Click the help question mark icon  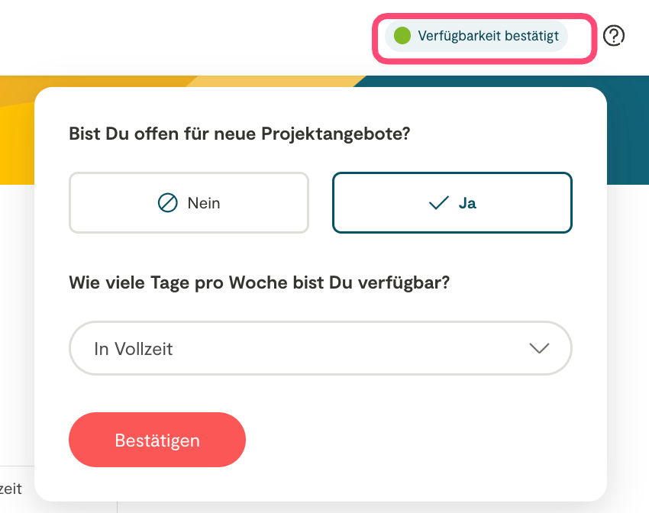pos(614,35)
